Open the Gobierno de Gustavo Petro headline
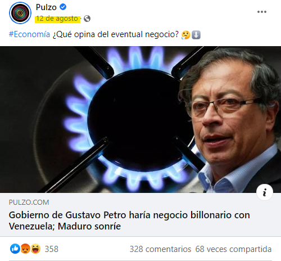The image size is (281, 261). (x=129, y=220)
